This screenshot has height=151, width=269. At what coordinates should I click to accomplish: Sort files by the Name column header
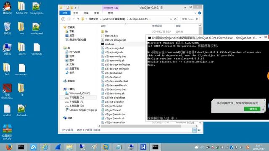click(103, 26)
